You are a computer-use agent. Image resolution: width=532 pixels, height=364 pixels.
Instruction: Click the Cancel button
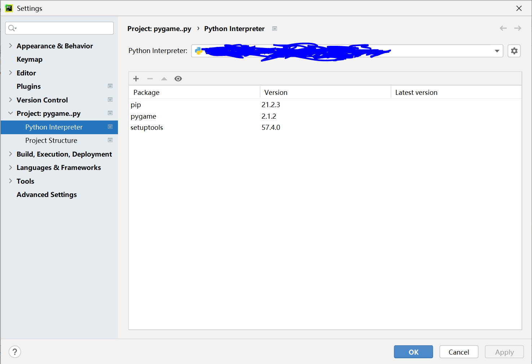coord(459,352)
